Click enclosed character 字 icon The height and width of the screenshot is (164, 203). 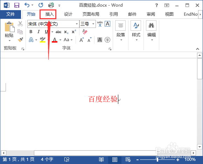click(107, 40)
